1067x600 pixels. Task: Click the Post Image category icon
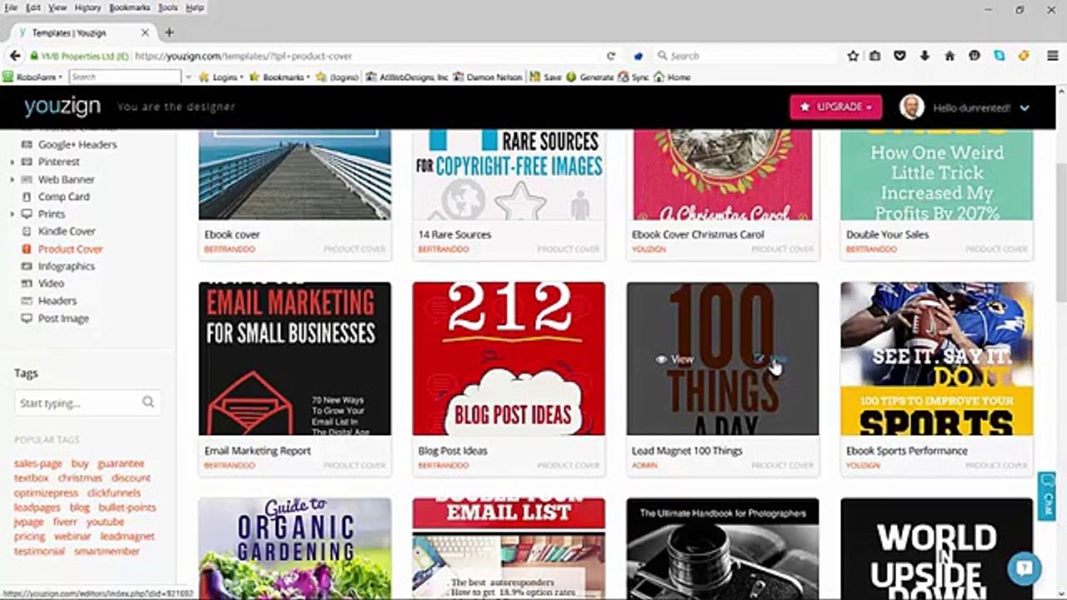click(x=26, y=318)
